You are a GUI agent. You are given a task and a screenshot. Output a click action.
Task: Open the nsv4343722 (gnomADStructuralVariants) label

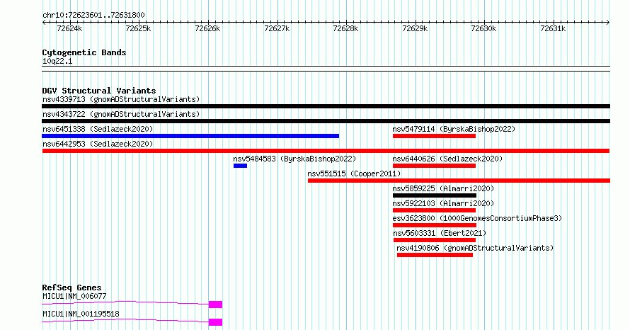pos(121,114)
